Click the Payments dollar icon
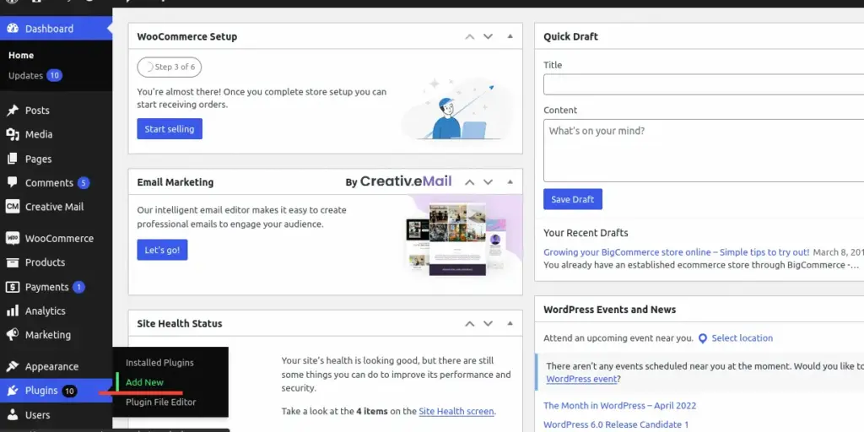Image resolution: width=864 pixels, height=432 pixels. 12,287
